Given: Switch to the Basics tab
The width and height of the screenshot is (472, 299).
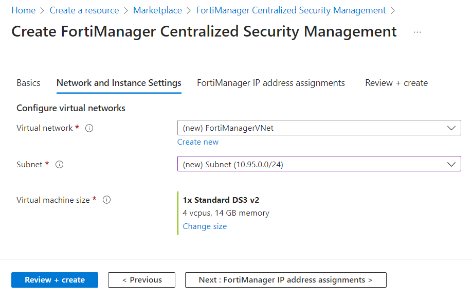Looking at the screenshot, I should [x=28, y=83].
